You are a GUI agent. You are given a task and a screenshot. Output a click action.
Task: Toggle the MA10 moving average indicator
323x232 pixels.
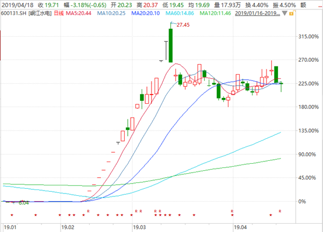111,13
